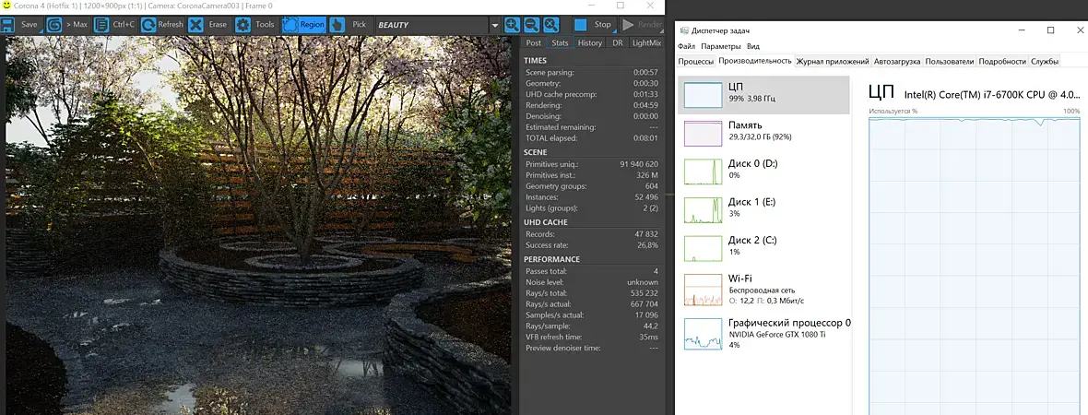1088x415 pixels.
Task: Open the Tools gear icon
Action: pos(242,25)
